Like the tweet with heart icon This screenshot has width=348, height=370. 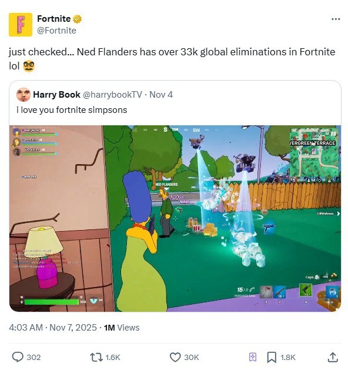pos(175,357)
